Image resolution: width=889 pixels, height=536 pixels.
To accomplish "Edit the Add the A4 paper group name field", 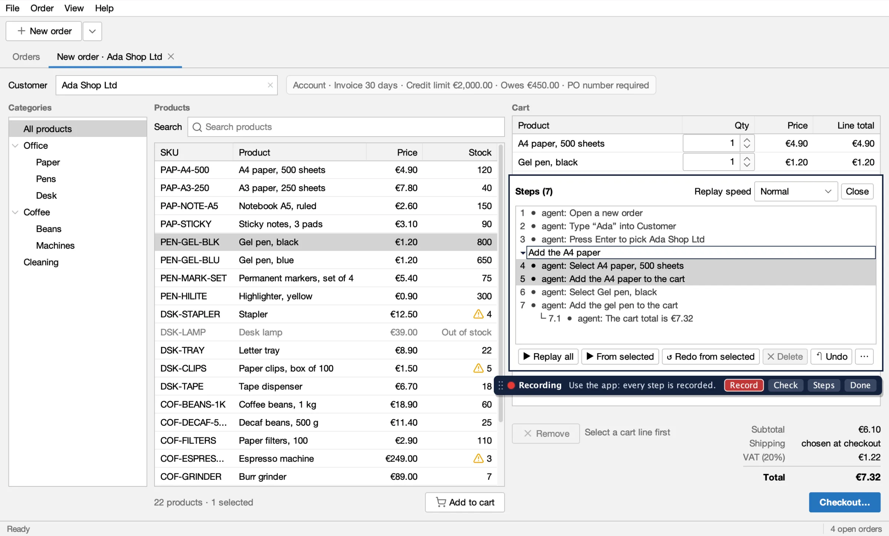I will (x=701, y=252).
